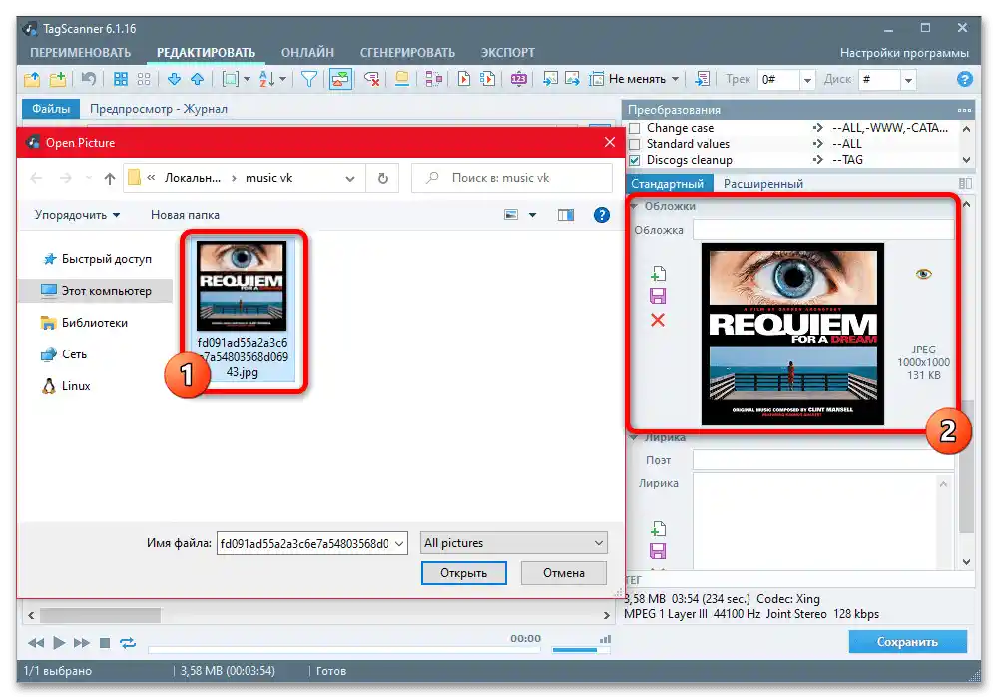
Task: Click the up one level arrow in dialog
Action: tap(110, 179)
